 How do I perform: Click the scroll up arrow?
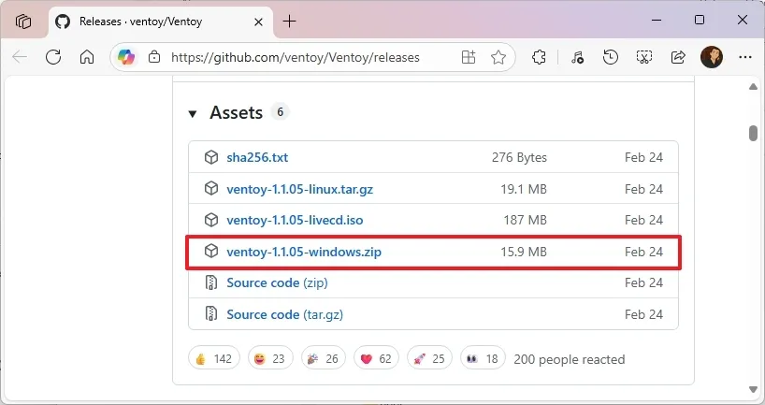coord(753,87)
